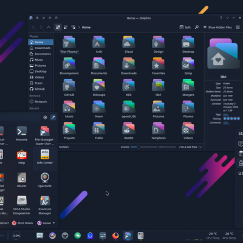
Task: Launch Konsole from the application menu
Action: coord(22,134)
